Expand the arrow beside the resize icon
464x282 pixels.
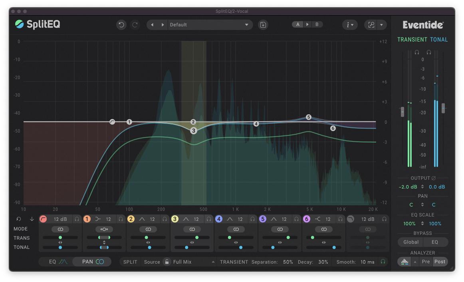(381, 24)
